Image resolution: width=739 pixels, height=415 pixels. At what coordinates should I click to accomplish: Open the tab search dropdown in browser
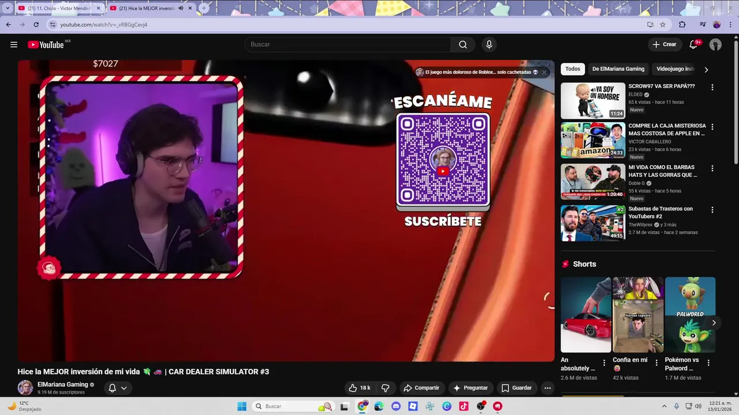tap(8, 8)
